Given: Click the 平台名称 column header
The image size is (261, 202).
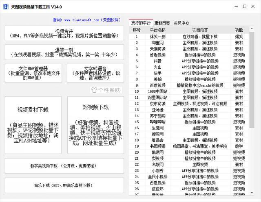Looking at the screenshot, I should tap(157, 30).
